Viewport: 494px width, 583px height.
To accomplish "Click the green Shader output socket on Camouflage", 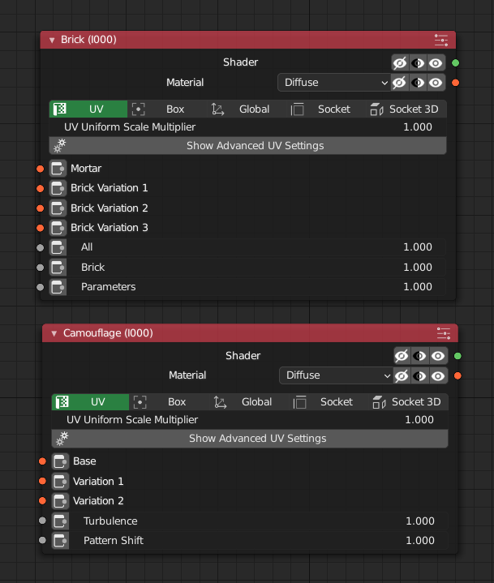I will [457, 356].
